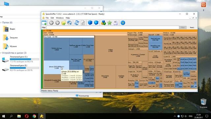
Task: Click the Filter button beside the field
Action: coord(183,27)
